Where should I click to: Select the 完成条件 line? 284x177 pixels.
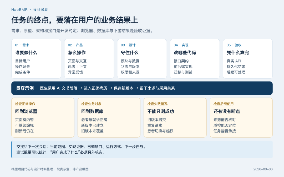coord(22,72)
